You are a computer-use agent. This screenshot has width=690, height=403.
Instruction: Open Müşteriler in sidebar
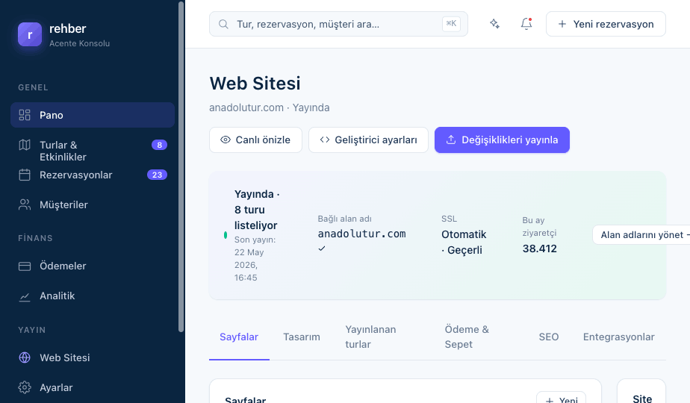(x=93, y=205)
